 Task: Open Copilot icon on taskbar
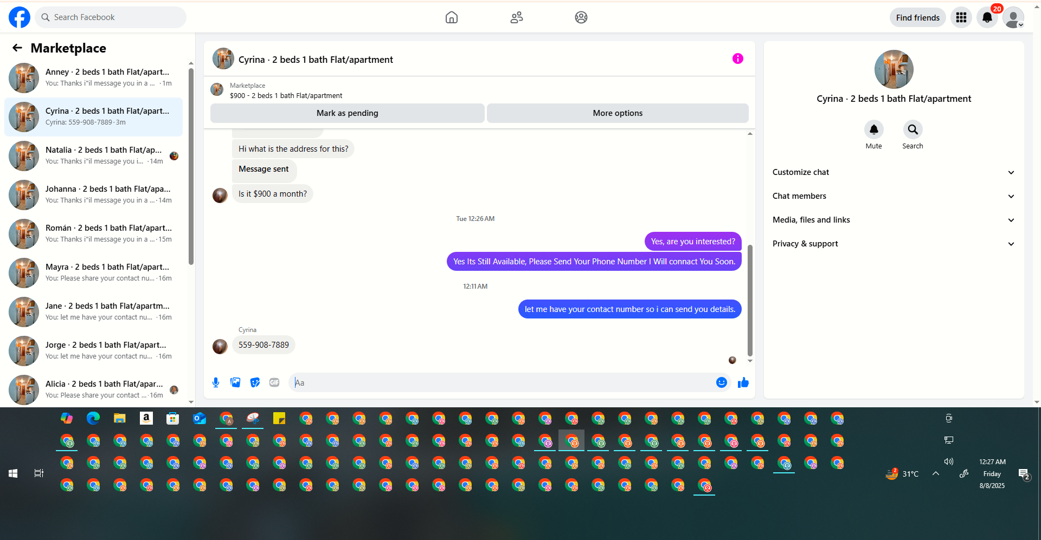[x=67, y=418]
